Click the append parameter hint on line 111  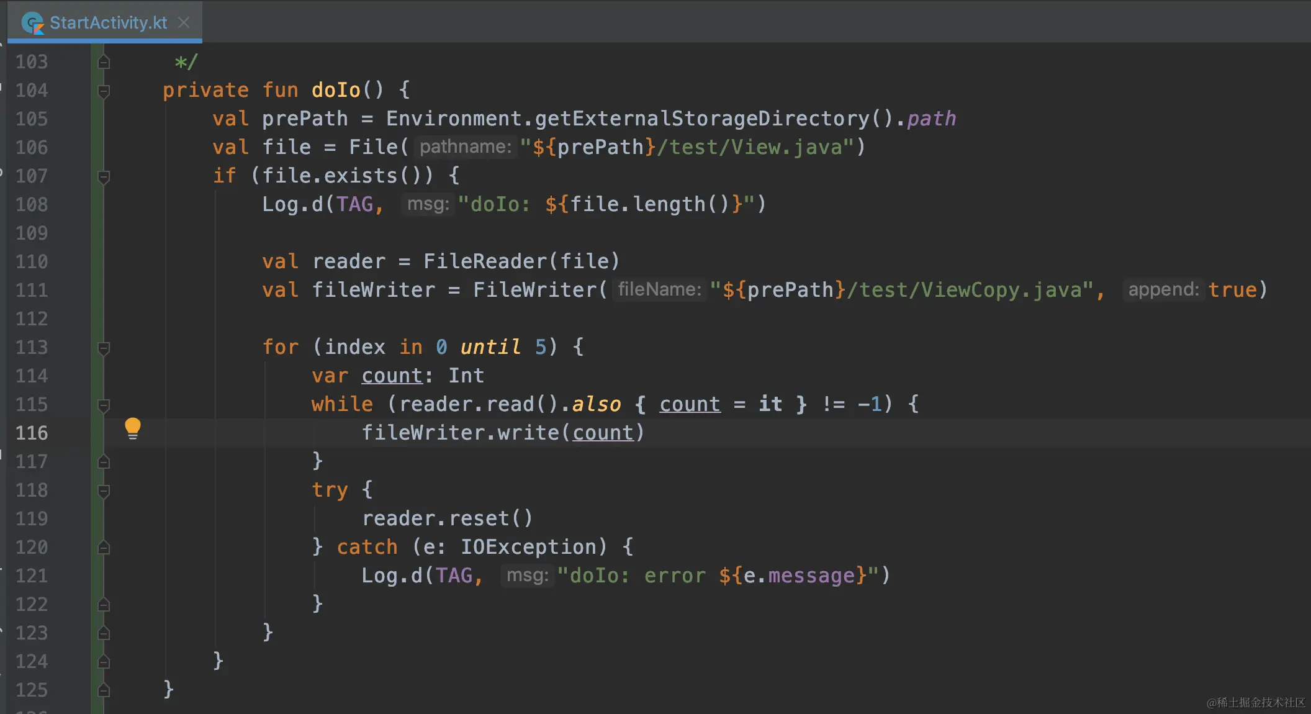pos(1163,290)
